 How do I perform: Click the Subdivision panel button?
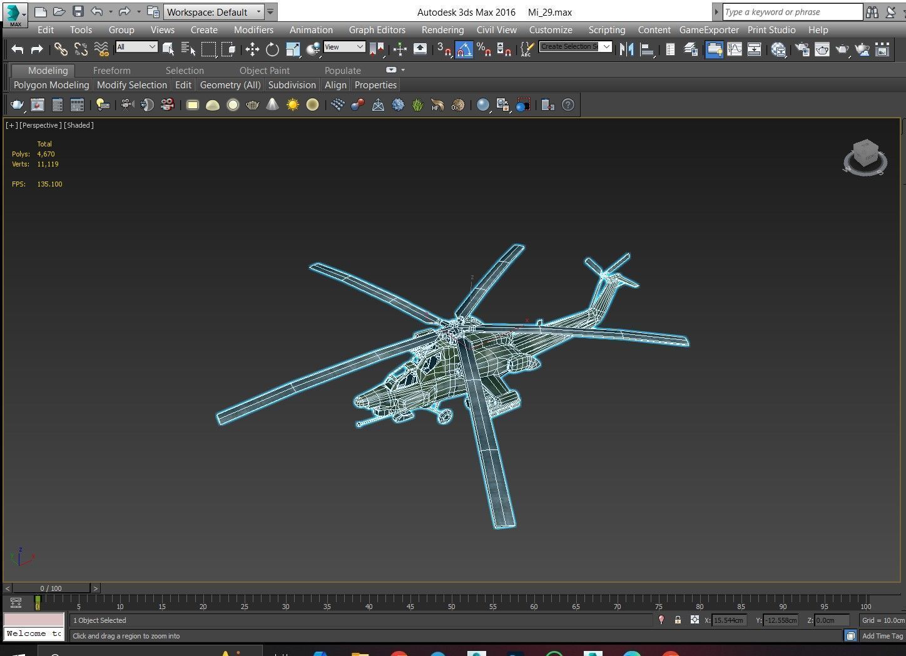pyautogui.click(x=292, y=85)
